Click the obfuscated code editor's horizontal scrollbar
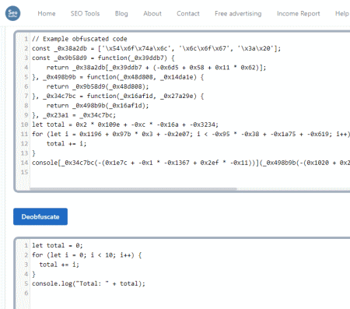350x309 pixels. point(133,189)
